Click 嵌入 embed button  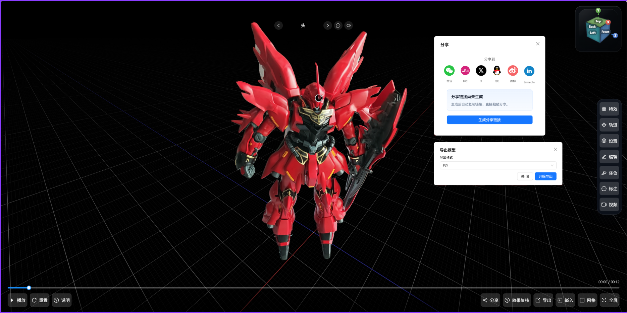coord(565,300)
